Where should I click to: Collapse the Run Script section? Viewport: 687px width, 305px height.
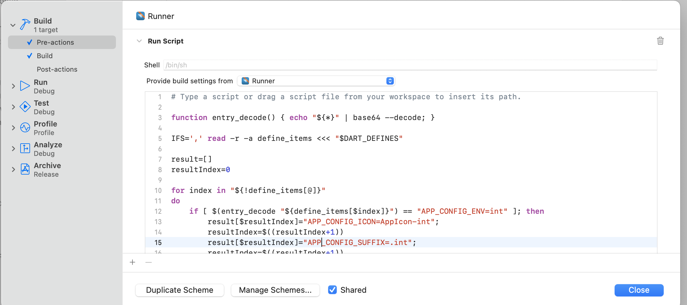coord(140,41)
